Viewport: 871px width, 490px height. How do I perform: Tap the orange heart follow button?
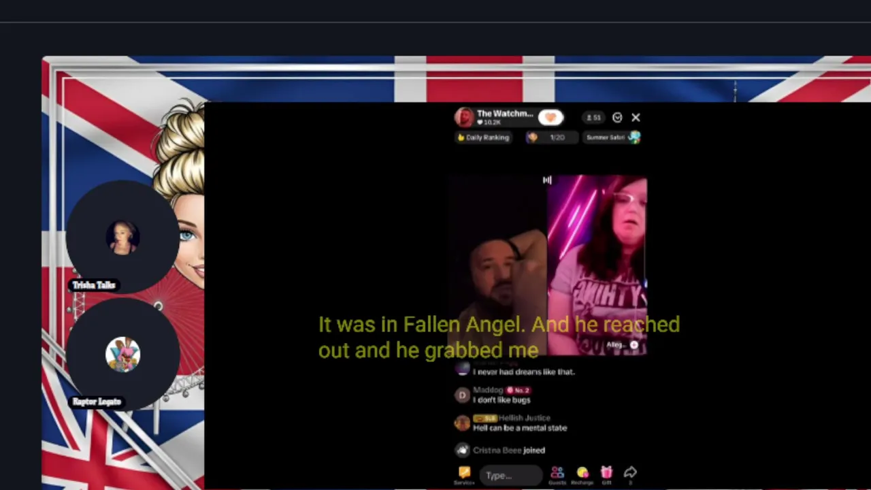[x=550, y=118]
